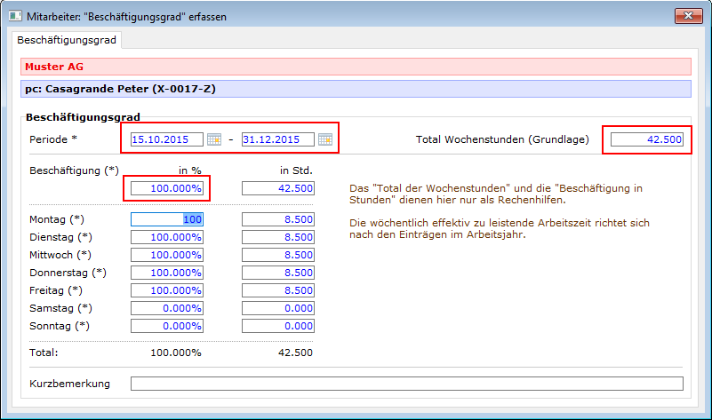
Task: Focus Freitag hours field
Action: coord(277,290)
